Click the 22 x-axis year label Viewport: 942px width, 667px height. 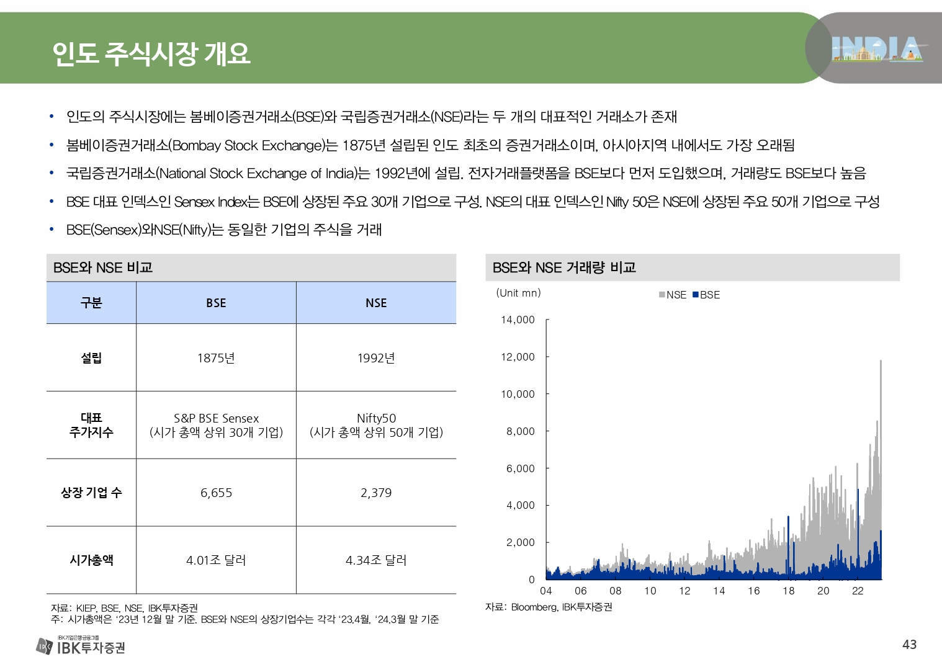(x=858, y=591)
